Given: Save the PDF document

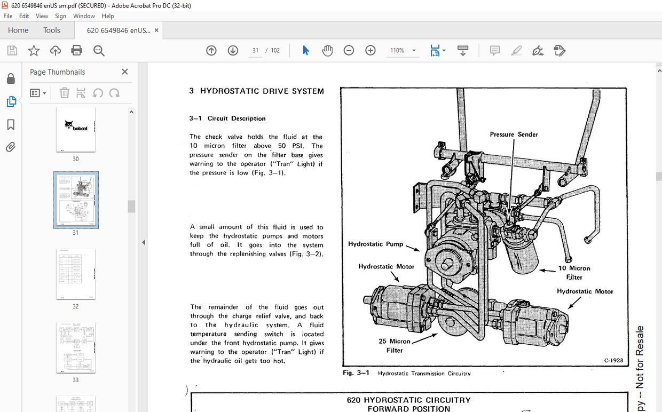Looking at the screenshot, I should click(x=12, y=50).
